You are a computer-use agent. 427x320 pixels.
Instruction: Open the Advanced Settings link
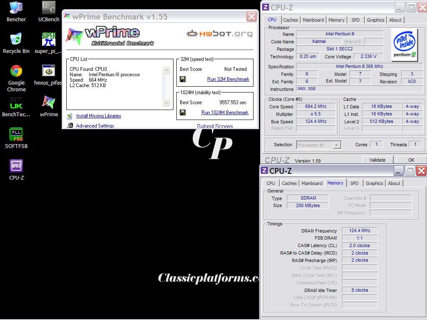click(x=95, y=126)
